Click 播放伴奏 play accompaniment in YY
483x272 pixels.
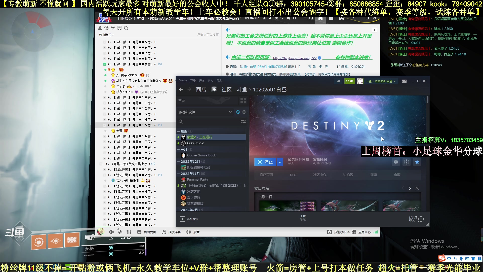tap(171, 232)
